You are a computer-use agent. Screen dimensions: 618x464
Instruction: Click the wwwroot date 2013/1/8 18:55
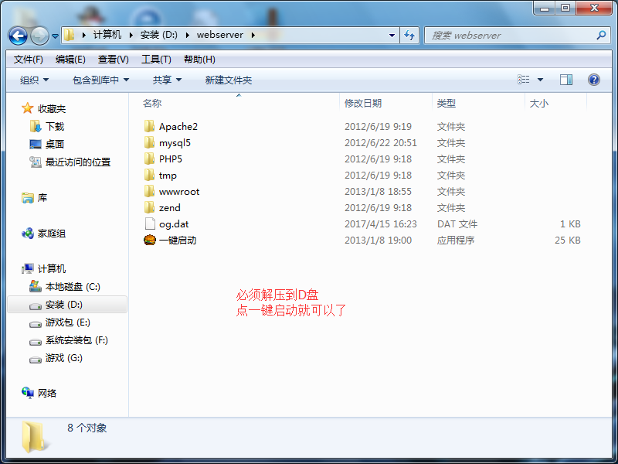tap(378, 192)
